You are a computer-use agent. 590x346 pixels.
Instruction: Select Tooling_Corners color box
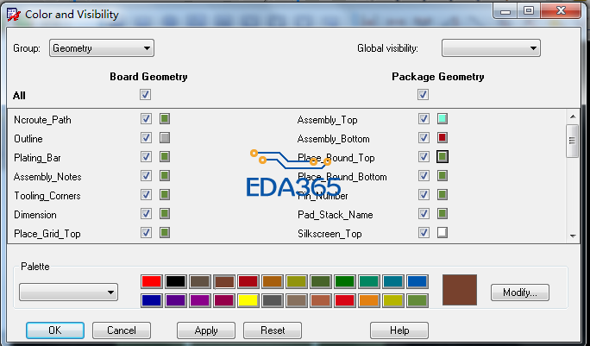[x=165, y=195]
